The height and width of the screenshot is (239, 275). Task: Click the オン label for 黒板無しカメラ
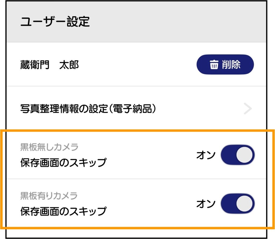[206, 155]
